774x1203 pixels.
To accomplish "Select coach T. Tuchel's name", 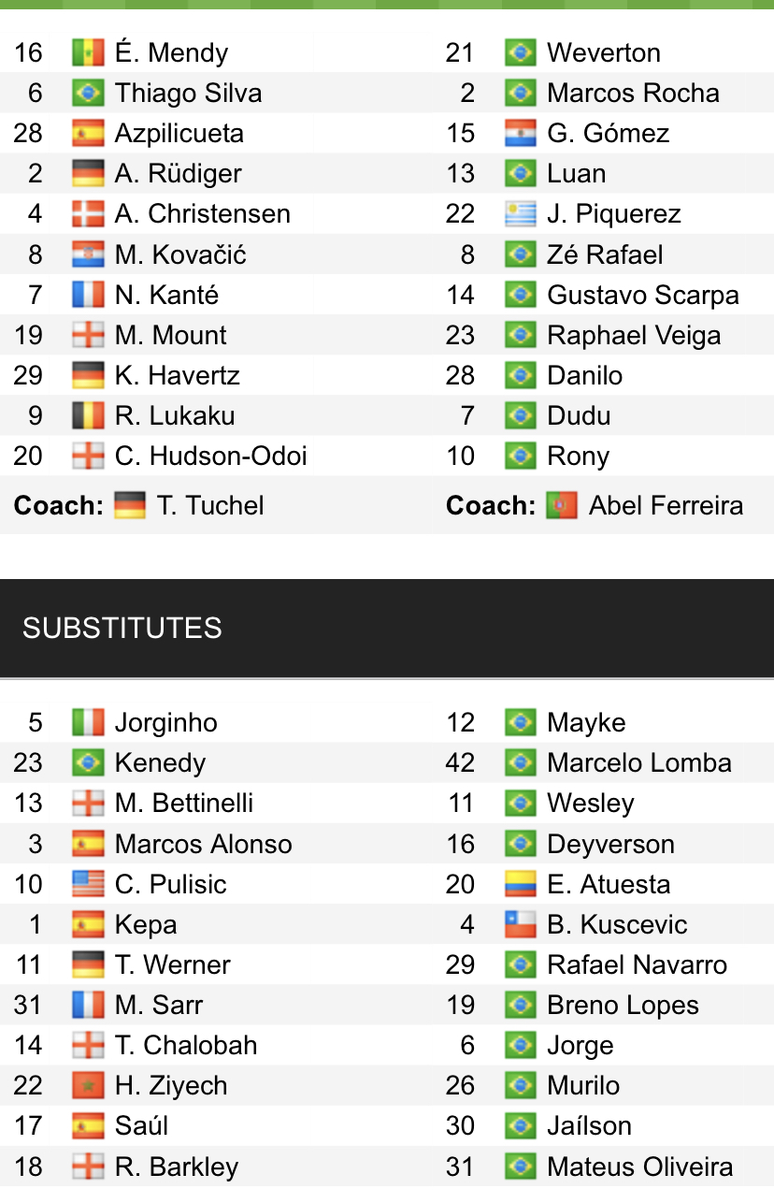I will coord(210,506).
